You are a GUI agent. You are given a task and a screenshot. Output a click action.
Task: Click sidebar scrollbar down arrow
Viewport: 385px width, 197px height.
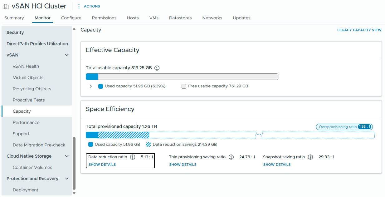point(74,193)
